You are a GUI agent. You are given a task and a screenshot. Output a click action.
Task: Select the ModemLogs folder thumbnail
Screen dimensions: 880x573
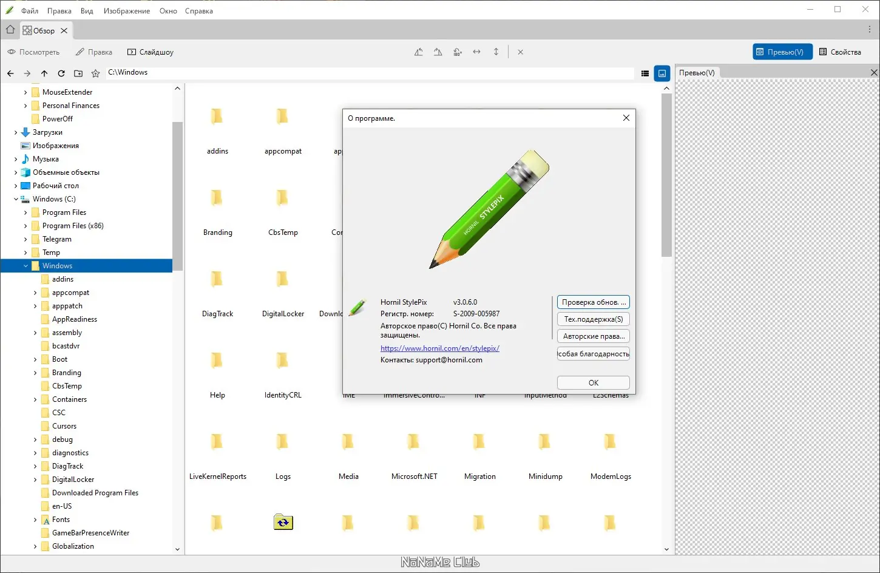click(611, 456)
